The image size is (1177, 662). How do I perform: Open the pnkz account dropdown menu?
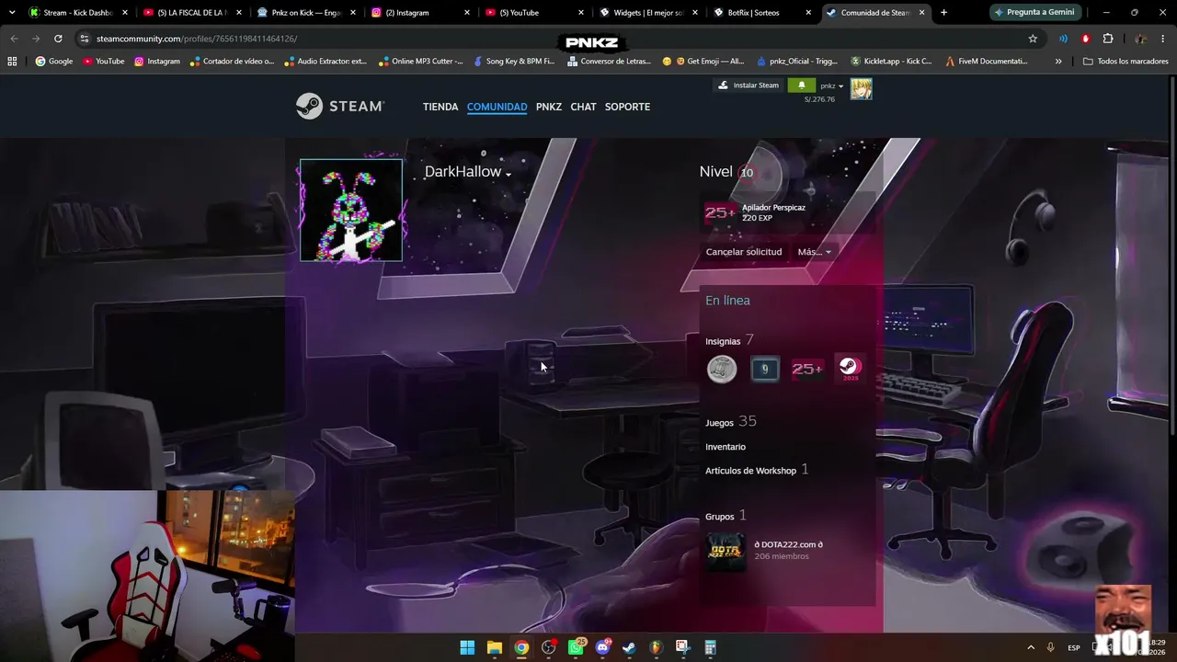(831, 86)
